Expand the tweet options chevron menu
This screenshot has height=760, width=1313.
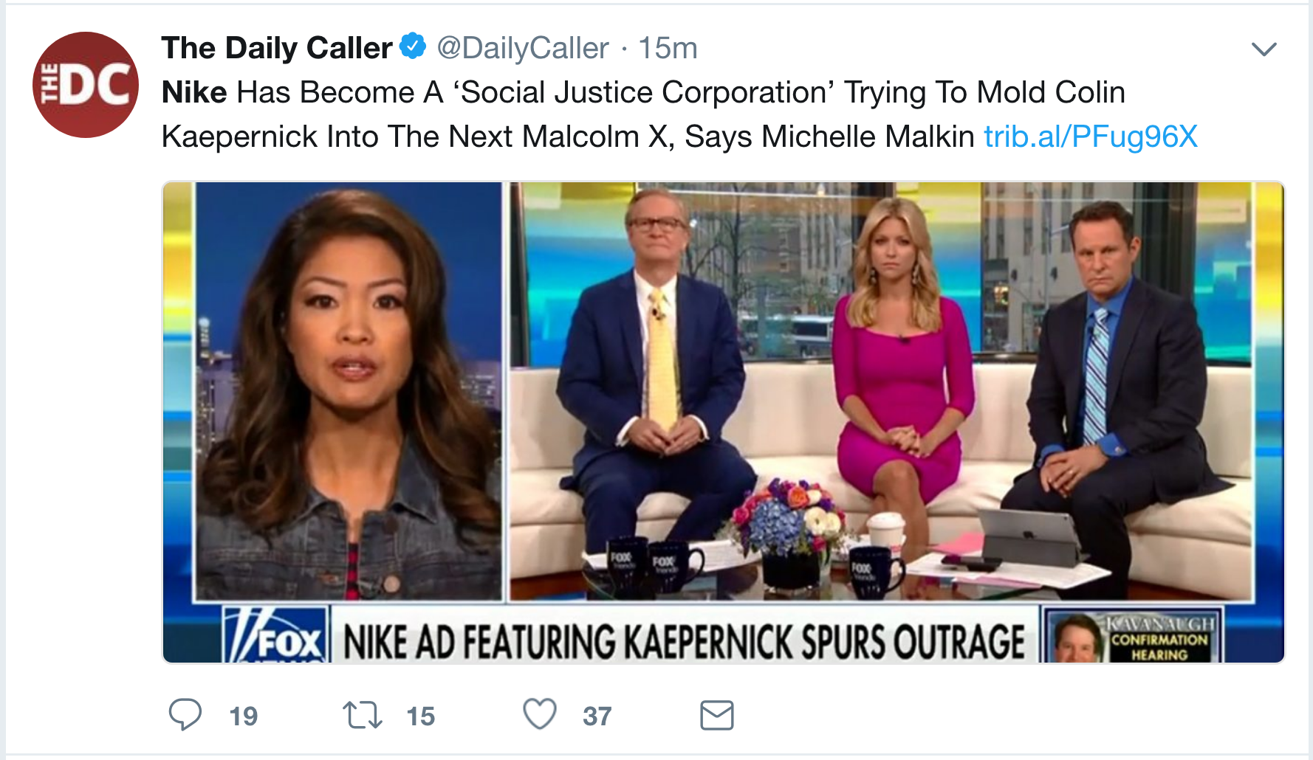pos(1264,49)
